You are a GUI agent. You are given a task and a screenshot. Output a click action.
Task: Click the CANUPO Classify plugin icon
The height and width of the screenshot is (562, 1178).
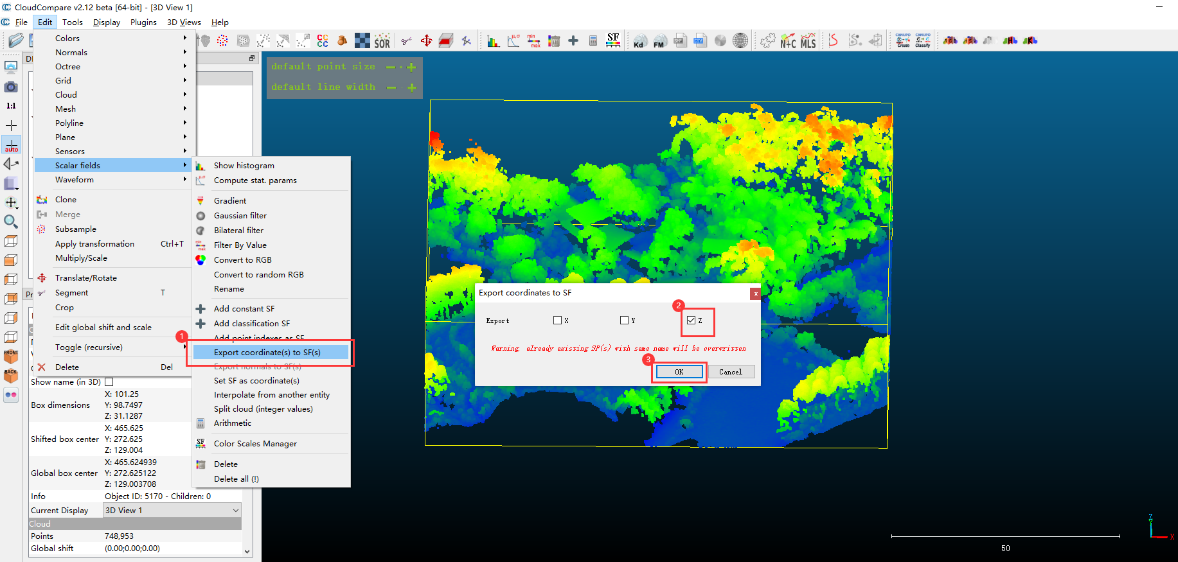tap(923, 41)
